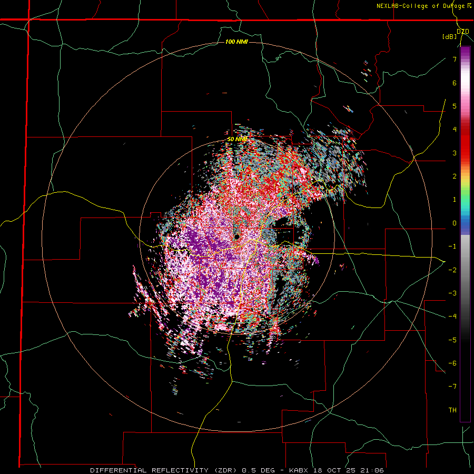Click the 7 value on color scale
474x474 pixels.
[455, 59]
